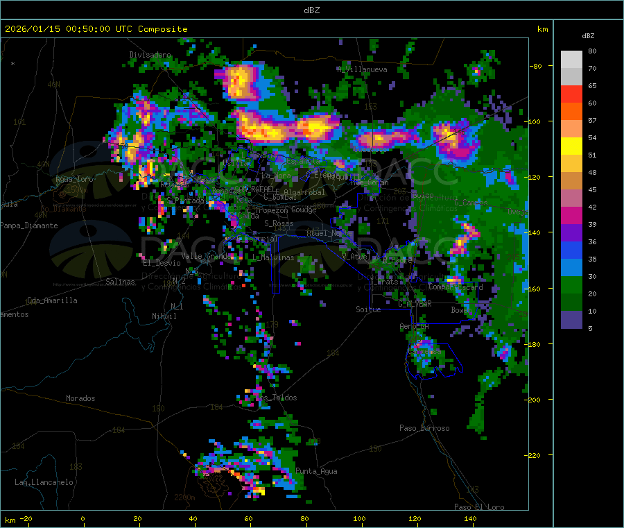
Task: Click the 'Paso_El_Loro' label
Action: 479,507
